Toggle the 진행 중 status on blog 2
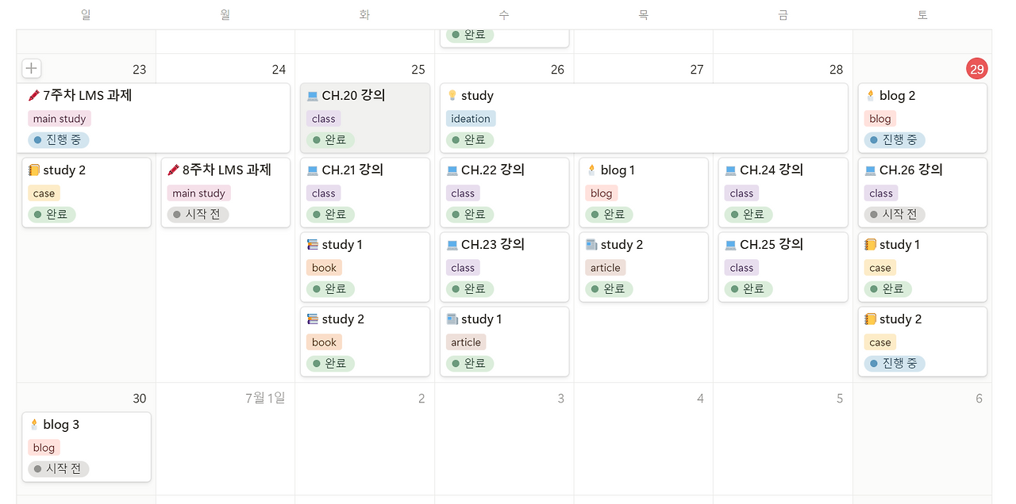This screenshot has height=504, width=1016. pyautogui.click(x=895, y=139)
